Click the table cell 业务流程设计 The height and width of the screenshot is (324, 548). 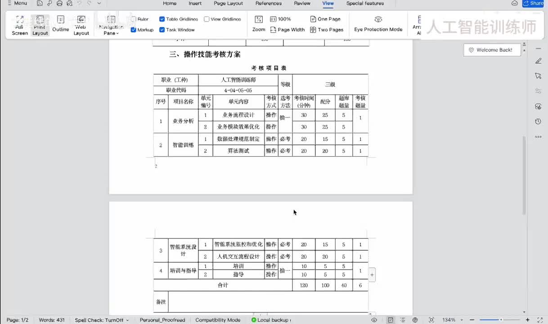(238, 115)
